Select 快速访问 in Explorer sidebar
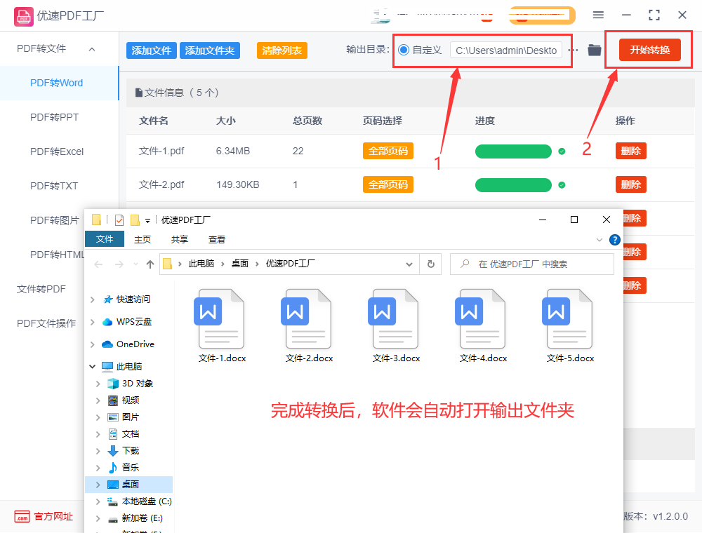The height and width of the screenshot is (533, 702). pos(133,299)
